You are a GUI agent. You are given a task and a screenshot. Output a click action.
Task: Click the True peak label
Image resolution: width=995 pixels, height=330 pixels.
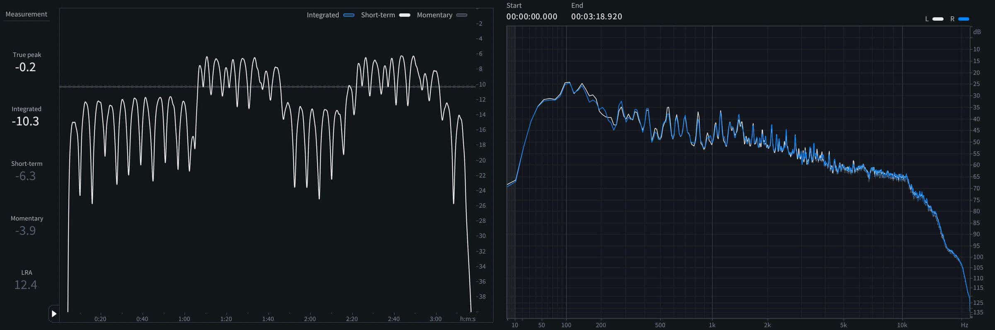point(27,55)
